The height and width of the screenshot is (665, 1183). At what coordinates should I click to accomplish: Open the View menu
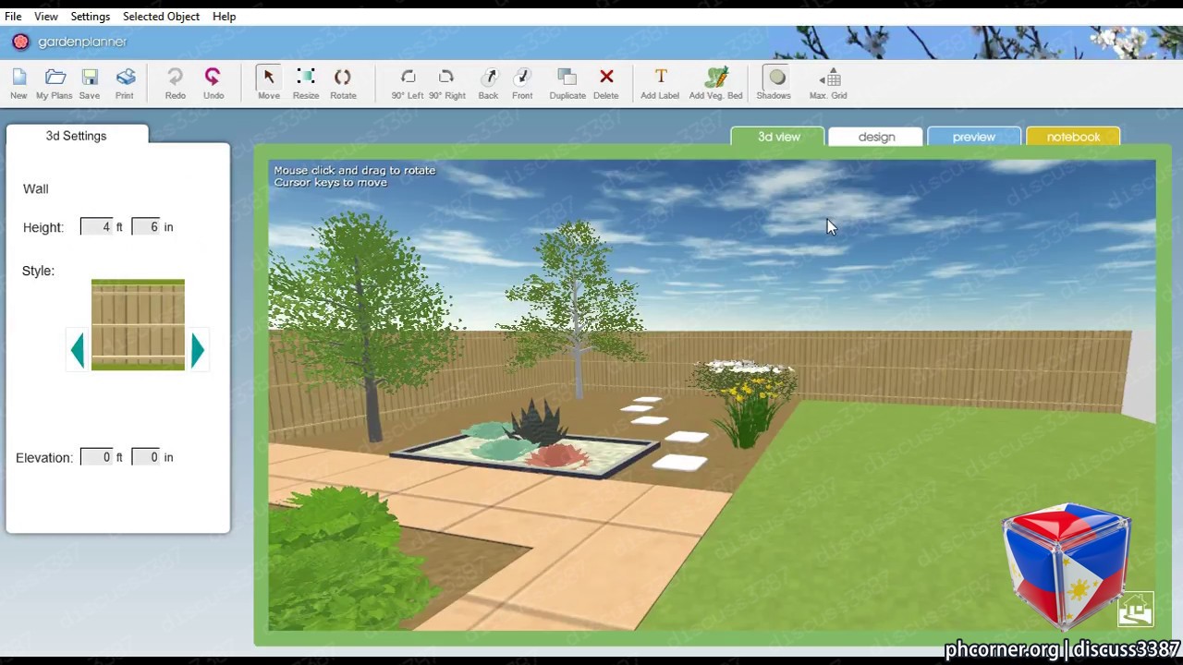pos(45,17)
